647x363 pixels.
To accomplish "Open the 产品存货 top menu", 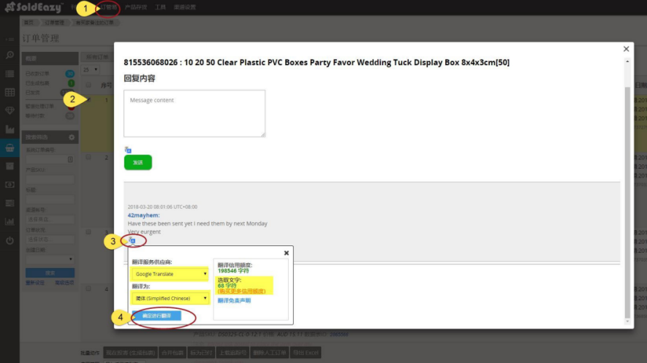I will (x=136, y=7).
